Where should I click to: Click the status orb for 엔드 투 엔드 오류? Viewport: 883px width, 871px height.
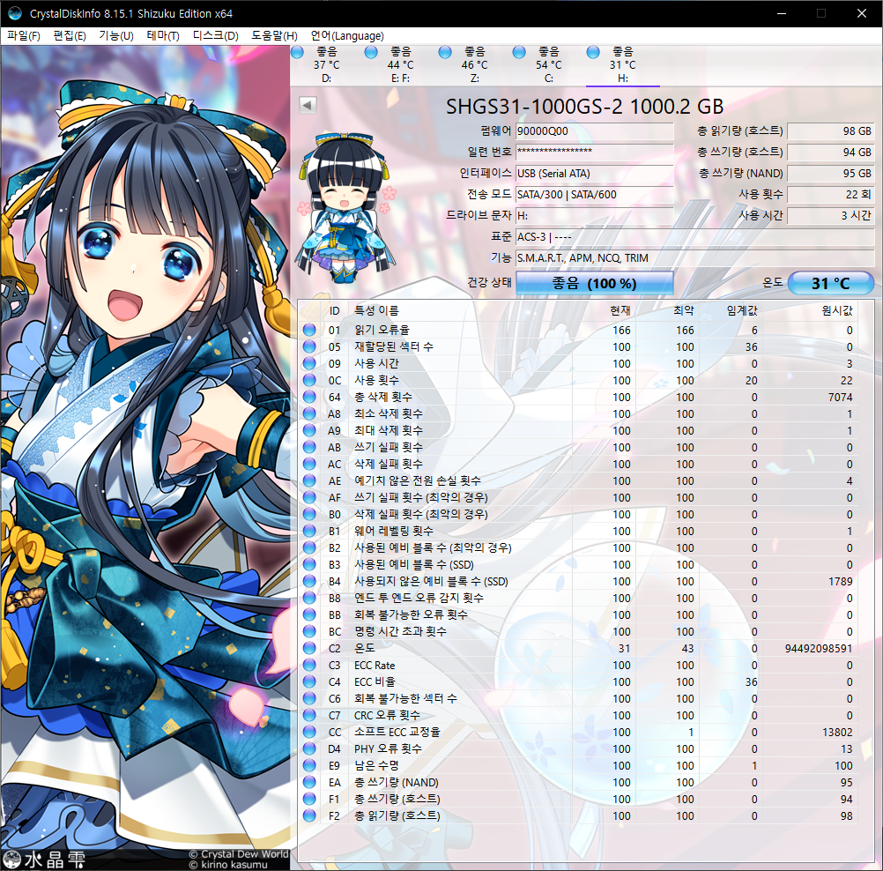pyautogui.click(x=309, y=598)
